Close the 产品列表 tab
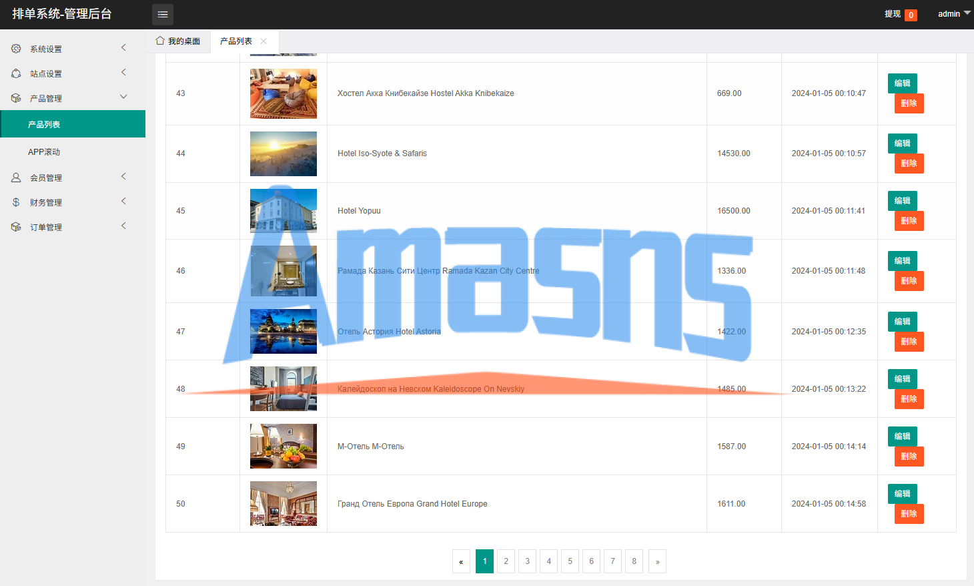The height and width of the screenshot is (586, 974). coord(264,41)
